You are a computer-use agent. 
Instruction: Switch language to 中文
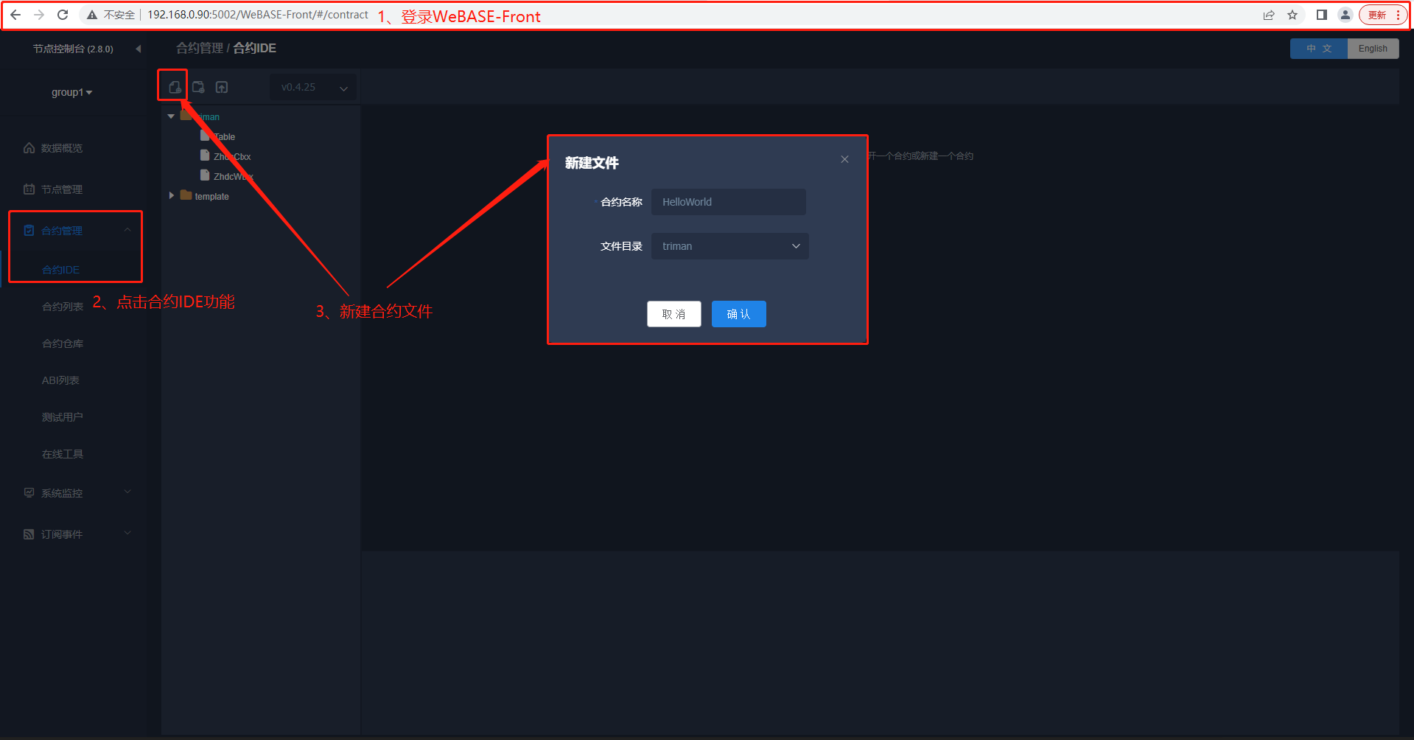coord(1319,49)
